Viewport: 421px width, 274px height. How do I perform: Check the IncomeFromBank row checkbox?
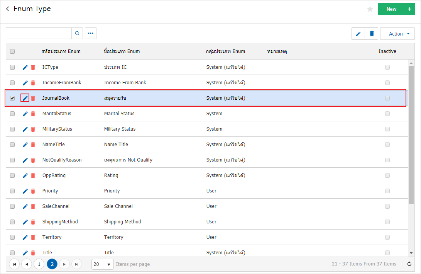12,83
